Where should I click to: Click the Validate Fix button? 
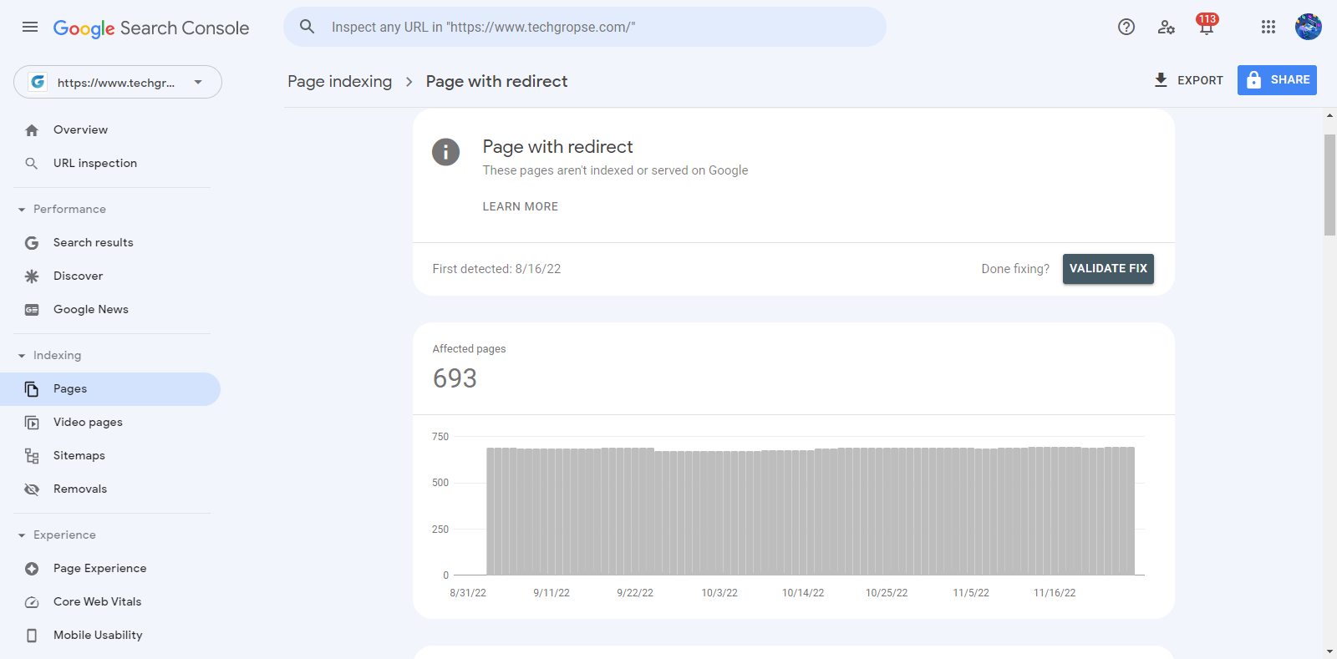point(1108,269)
